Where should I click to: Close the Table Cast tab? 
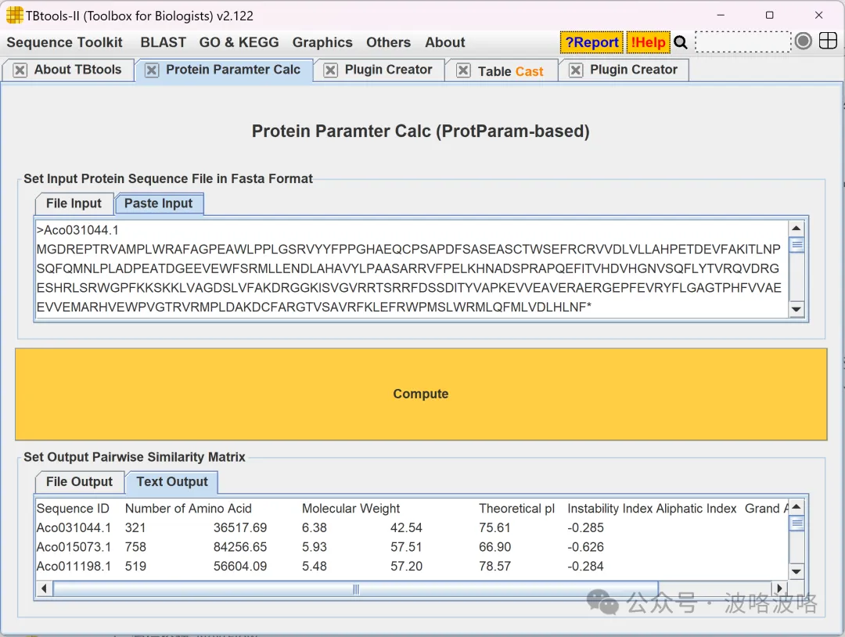(x=463, y=70)
